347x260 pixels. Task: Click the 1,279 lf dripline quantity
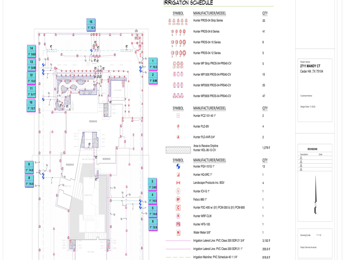[266, 148]
